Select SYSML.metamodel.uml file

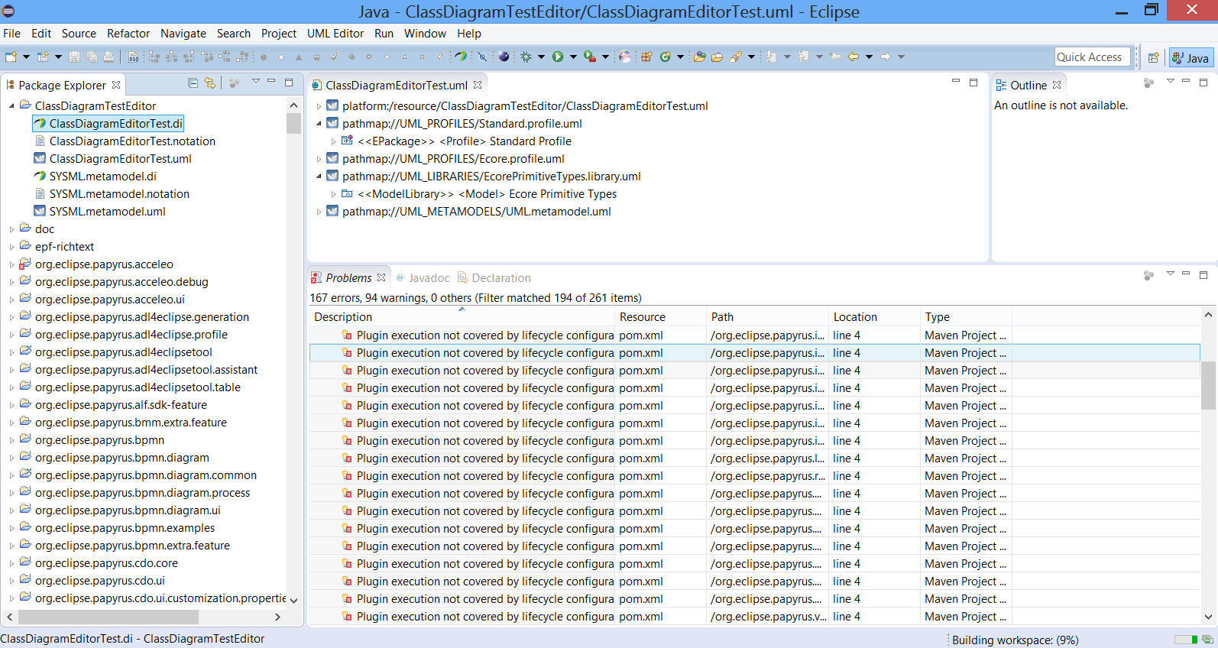pos(107,211)
